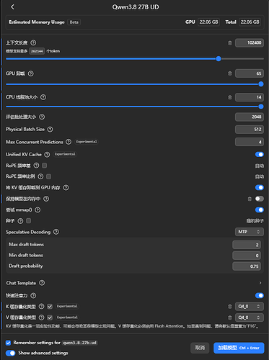Show help for 保持模型在内存中
The height and width of the screenshot is (360, 269).
(x=46, y=199)
